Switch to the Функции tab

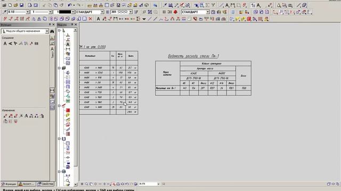(9, 184)
